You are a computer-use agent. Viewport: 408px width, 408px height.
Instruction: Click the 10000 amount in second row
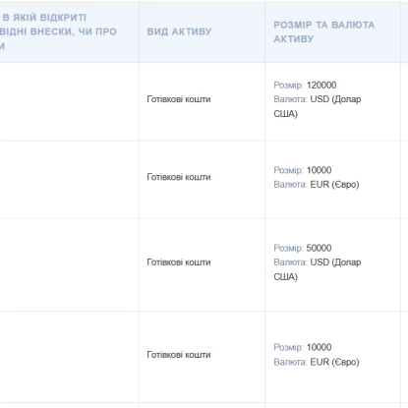coord(319,170)
